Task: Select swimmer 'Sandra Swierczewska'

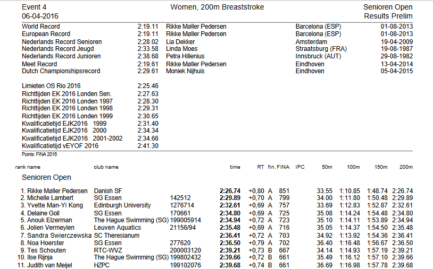Action: [59, 236]
